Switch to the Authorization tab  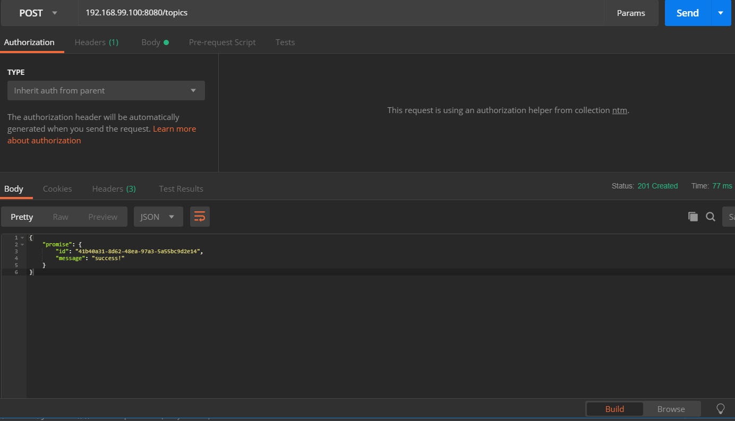tap(29, 42)
